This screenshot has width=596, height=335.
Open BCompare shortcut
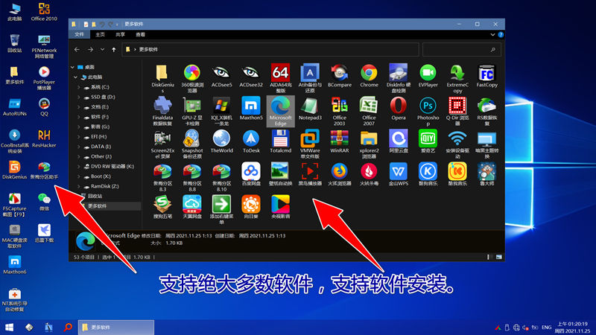[x=340, y=76]
